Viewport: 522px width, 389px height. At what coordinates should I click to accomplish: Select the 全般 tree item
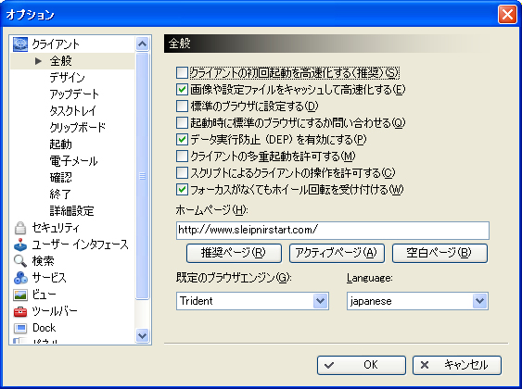[x=60, y=61]
